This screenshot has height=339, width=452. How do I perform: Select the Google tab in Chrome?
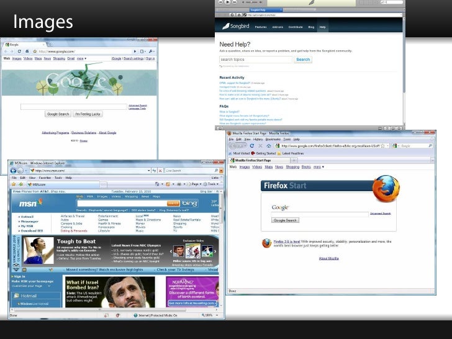[24, 45]
